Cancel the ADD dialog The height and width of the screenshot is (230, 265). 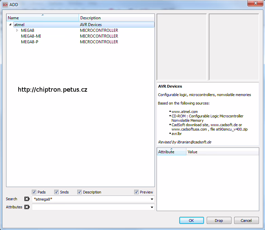pyautogui.click(x=246, y=221)
